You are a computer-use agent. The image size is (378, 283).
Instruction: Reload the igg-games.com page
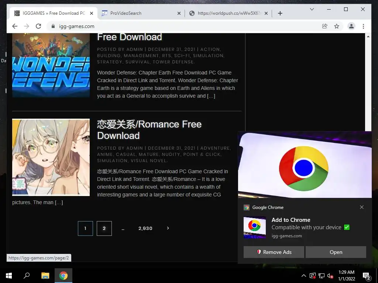coord(38,26)
